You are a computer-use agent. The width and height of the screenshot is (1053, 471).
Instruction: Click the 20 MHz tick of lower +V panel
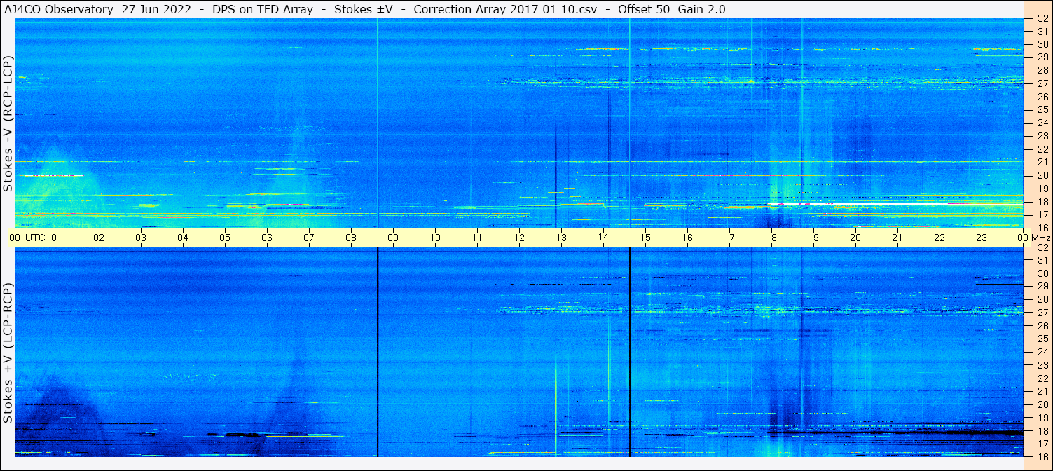(1042, 404)
